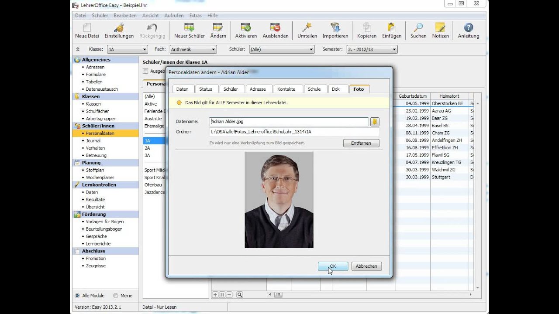Click the column layout icon below table
This screenshot has height=314, width=559.
222,295
